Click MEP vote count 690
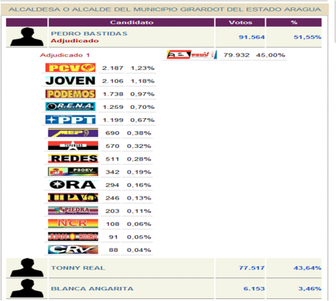This screenshot has height=301, width=336. 112,133
